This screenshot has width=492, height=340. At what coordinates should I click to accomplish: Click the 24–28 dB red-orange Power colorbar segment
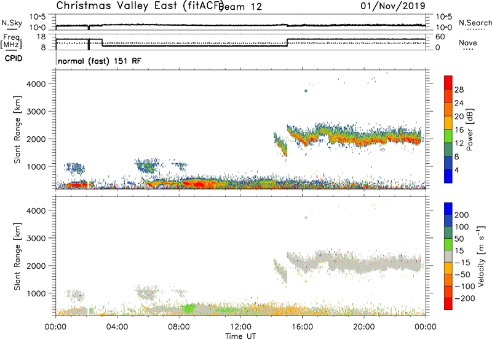(x=448, y=96)
